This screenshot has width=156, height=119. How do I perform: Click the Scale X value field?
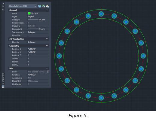pyautogui.click(x=38, y=59)
